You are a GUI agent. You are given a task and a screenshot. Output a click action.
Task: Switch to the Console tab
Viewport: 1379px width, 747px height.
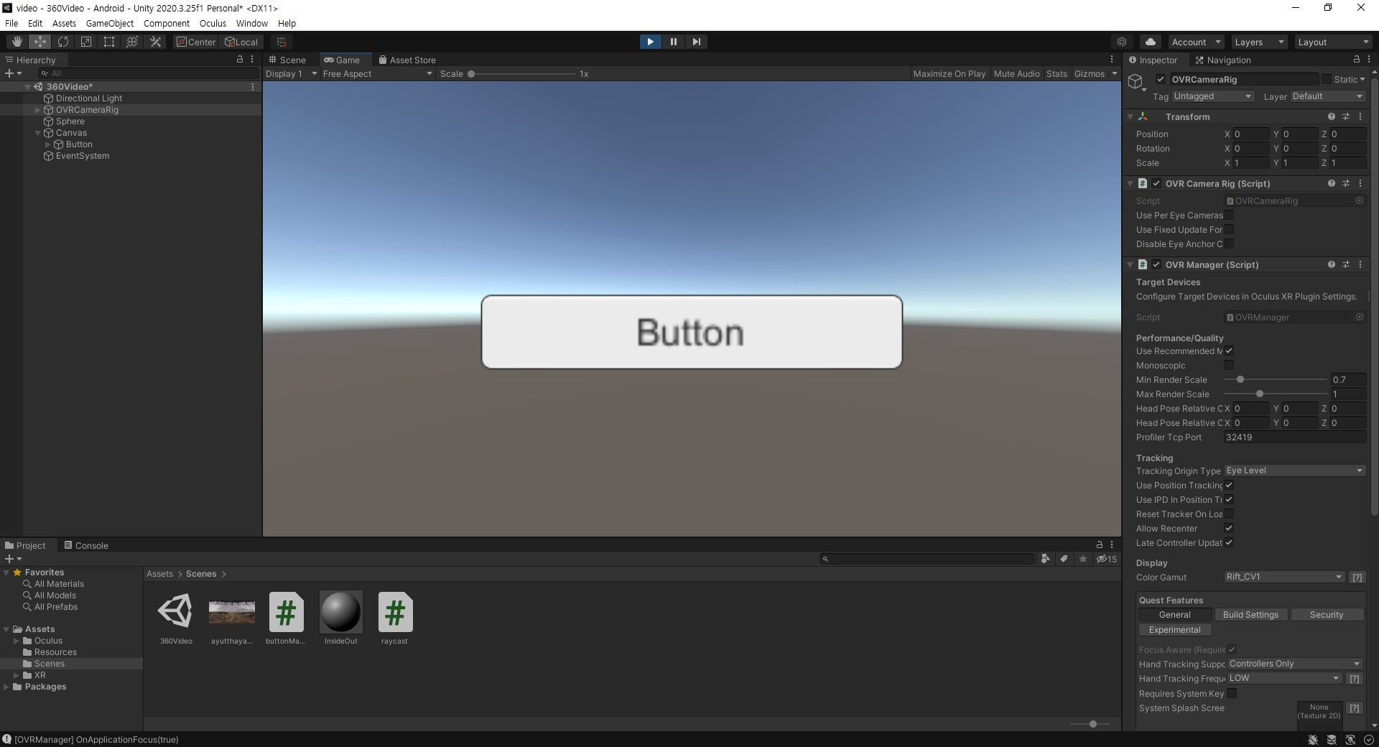point(86,545)
